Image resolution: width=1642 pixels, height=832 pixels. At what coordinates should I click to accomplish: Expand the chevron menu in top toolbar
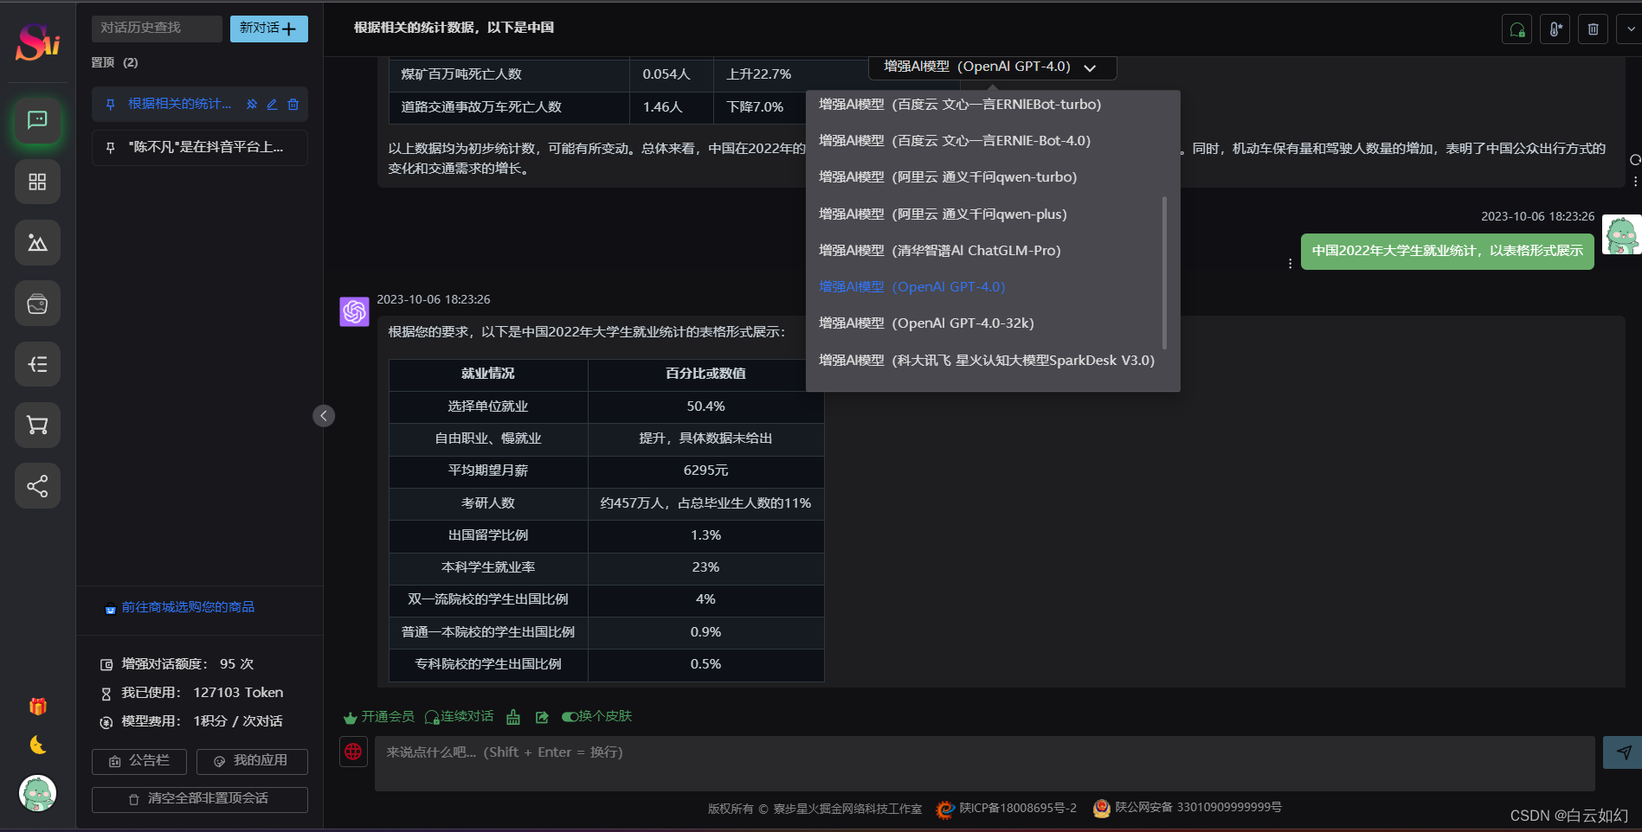(x=1630, y=29)
